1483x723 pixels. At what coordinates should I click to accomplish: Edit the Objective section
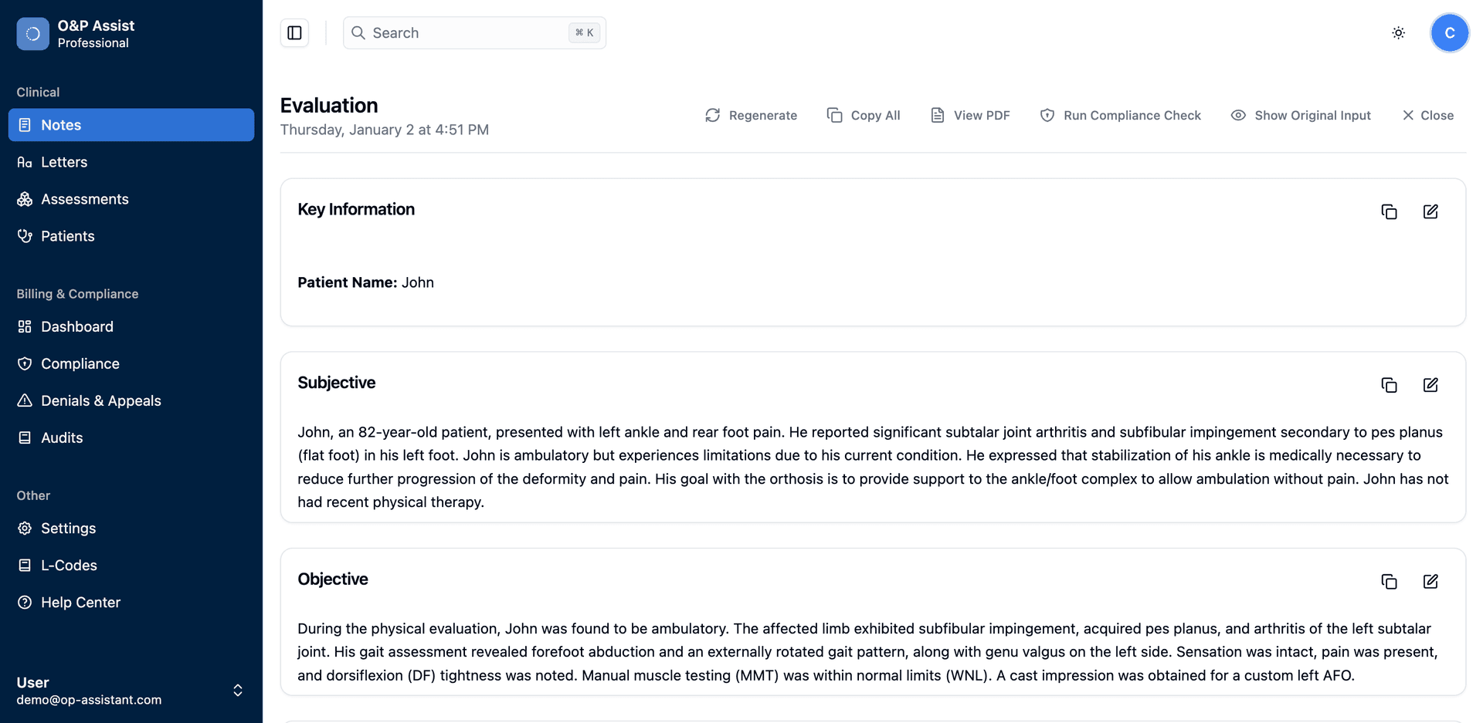click(1430, 582)
